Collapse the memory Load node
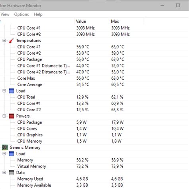Image resolution: width=189 pixels, height=189 pixels. [x=4, y=154]
